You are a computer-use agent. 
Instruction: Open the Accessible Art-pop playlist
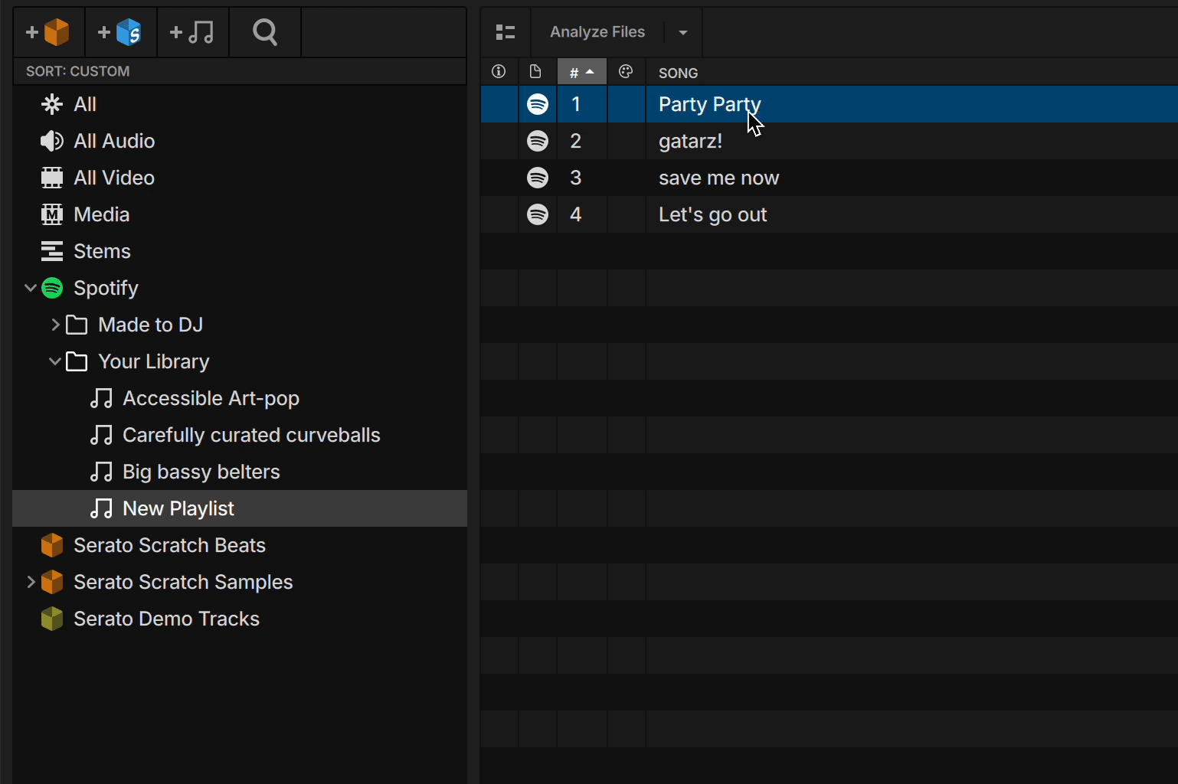coord(240,398)
